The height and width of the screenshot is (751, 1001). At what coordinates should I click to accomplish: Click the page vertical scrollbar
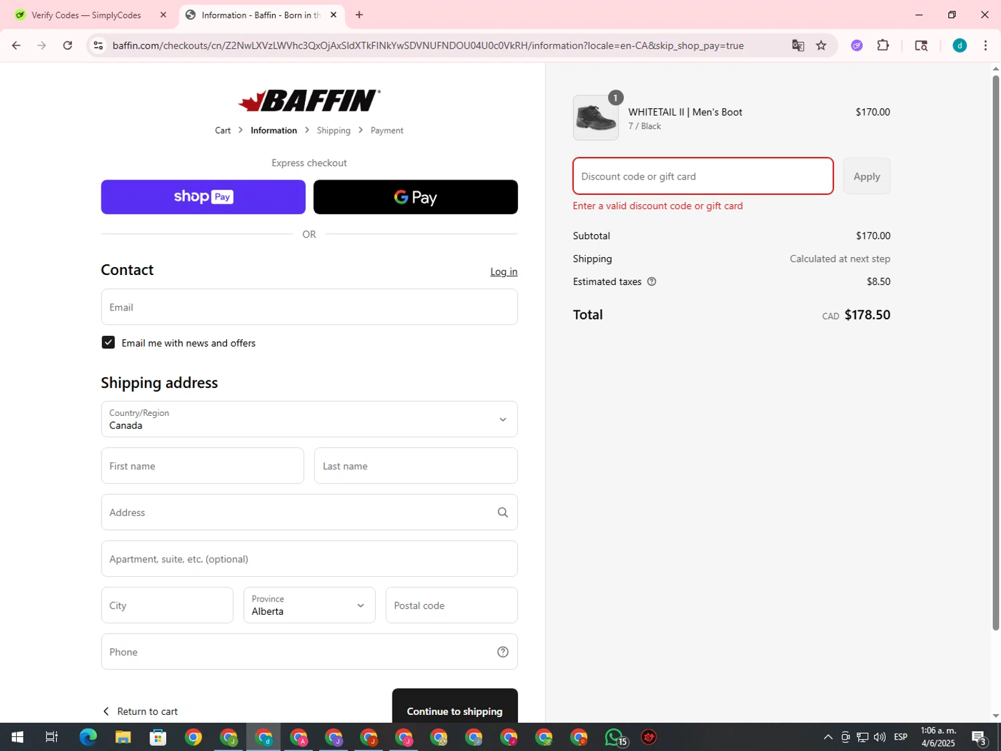996,352
